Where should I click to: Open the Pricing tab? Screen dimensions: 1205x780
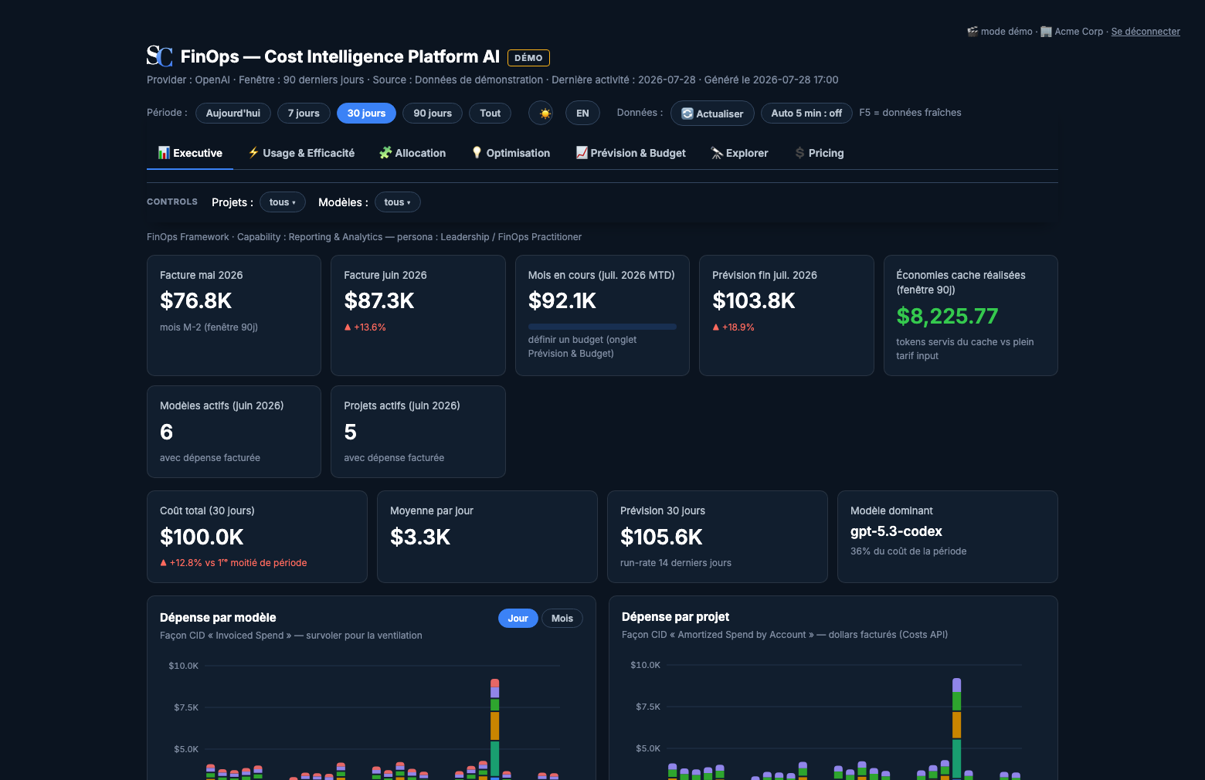(820, 153)
